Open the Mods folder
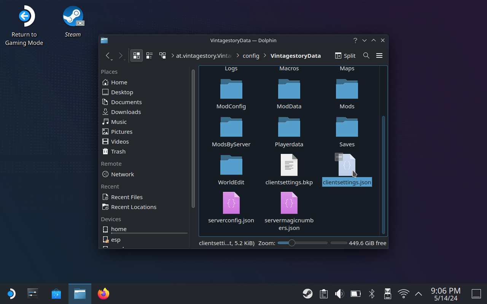The height and width of the screenshot is (304, 487). click(x=347, y=90)
